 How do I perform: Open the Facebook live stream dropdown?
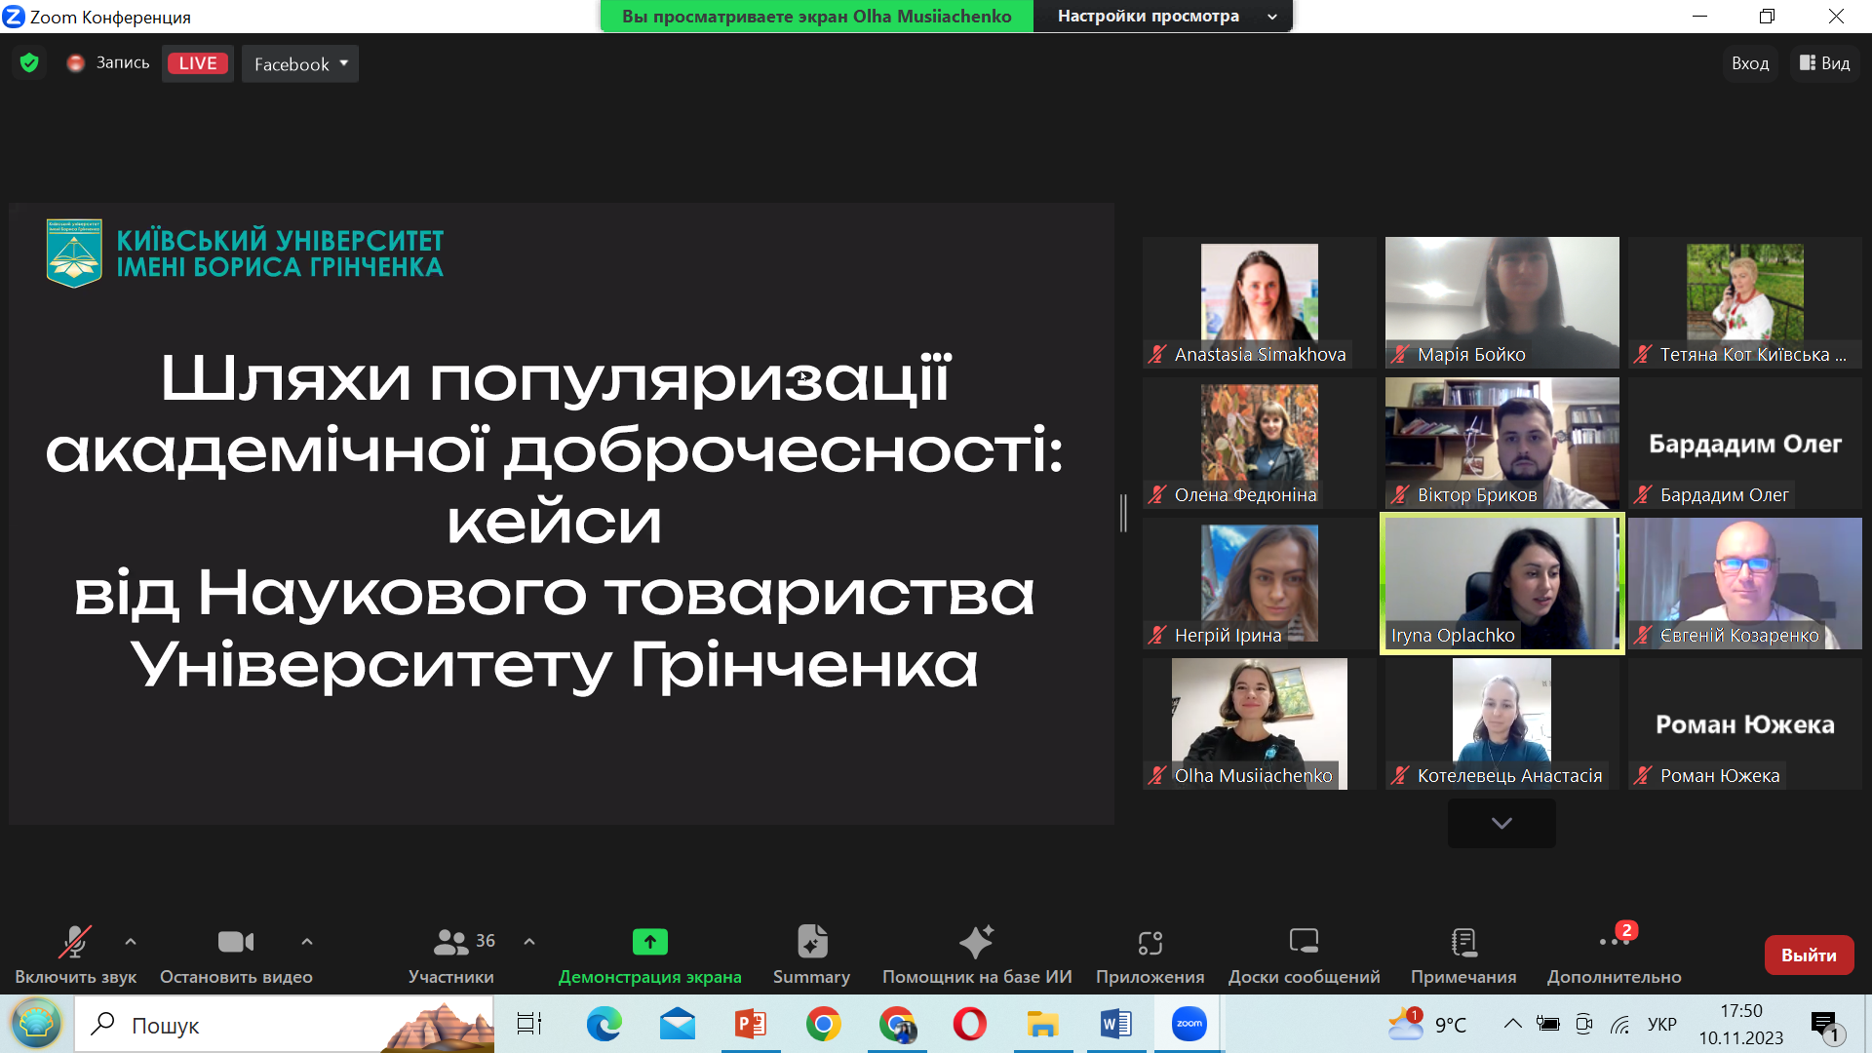(300, 64)
